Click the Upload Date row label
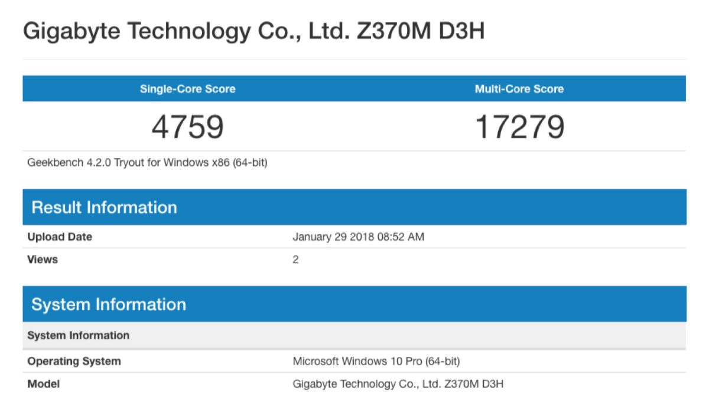 (60, 237)
